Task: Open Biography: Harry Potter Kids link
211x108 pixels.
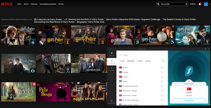Action: click(x=90, y=22)
